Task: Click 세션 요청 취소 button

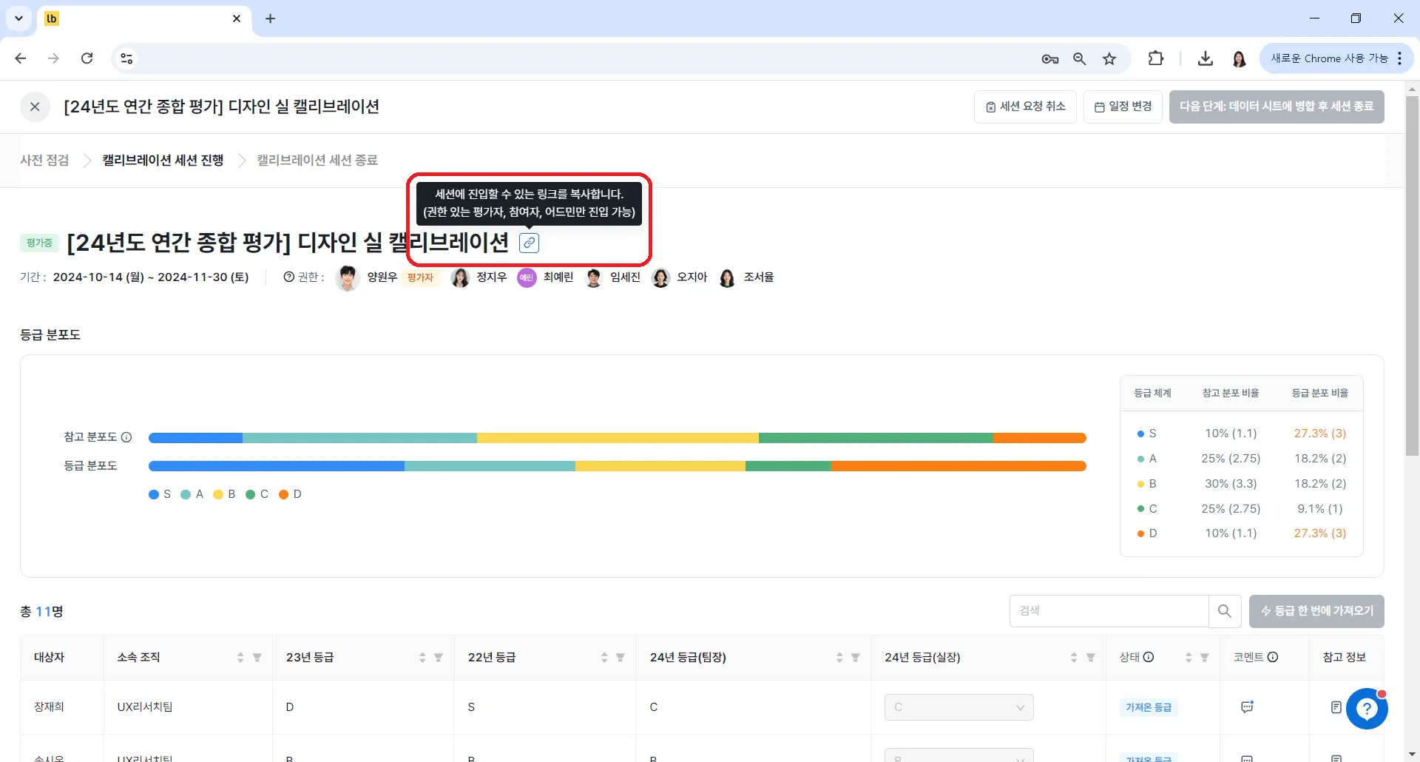Action: [1025, 107]
